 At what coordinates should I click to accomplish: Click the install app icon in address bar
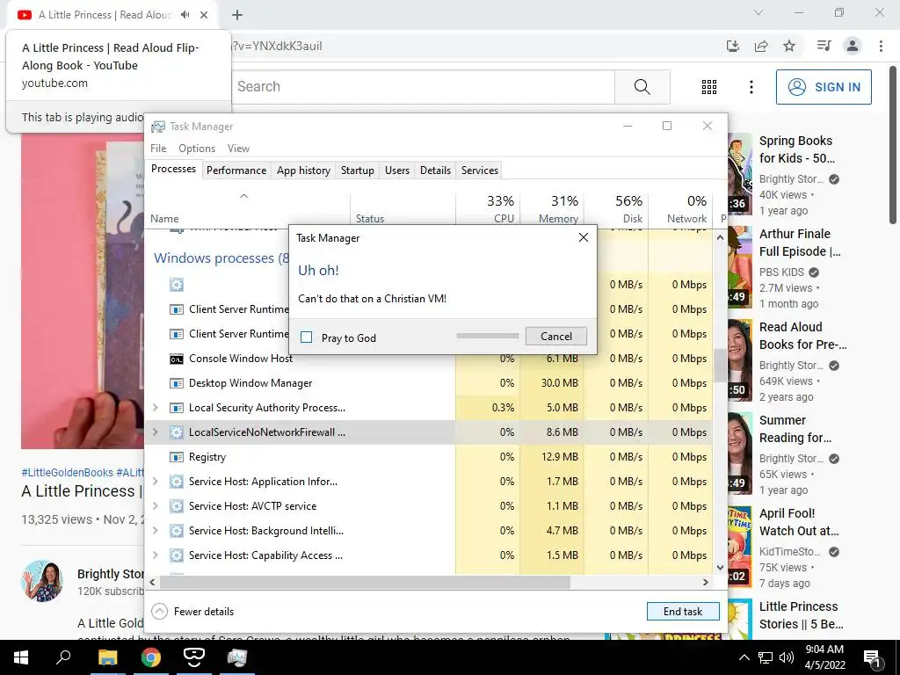pyautogui.click(x=732, y=46)
